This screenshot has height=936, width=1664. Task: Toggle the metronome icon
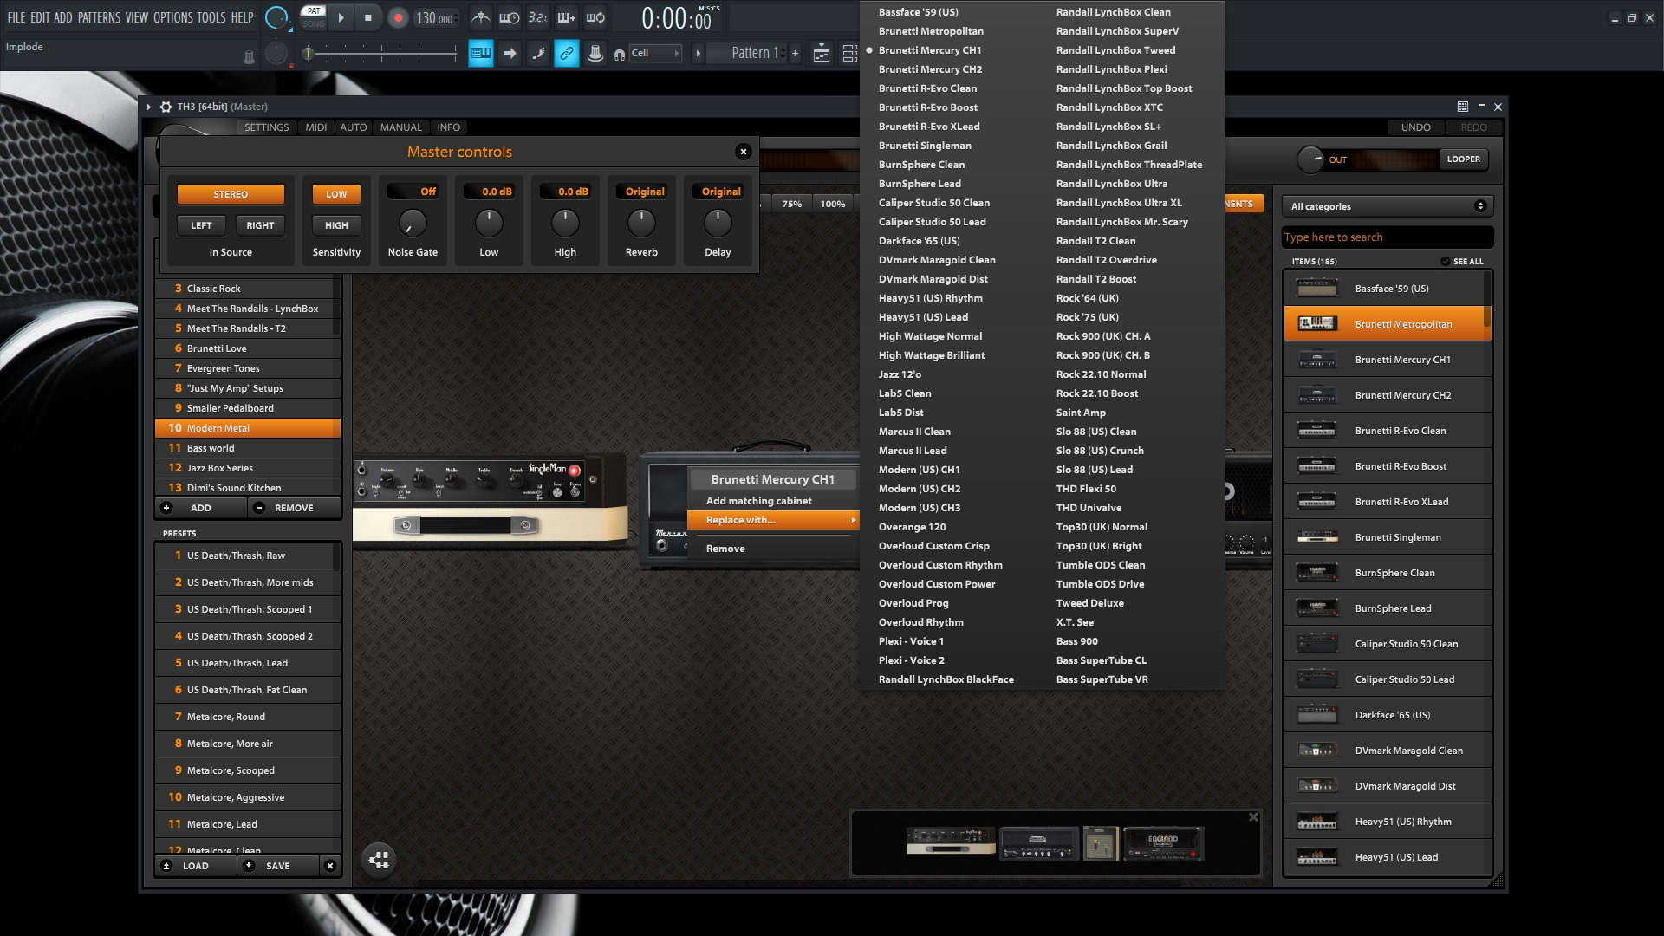pos(480,17)
